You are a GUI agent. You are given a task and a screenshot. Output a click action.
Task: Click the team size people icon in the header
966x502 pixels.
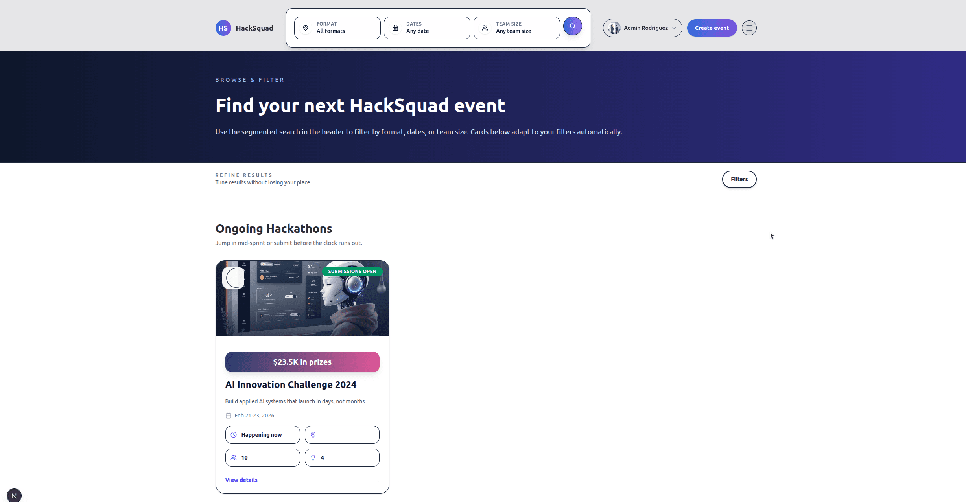(485, 28)
